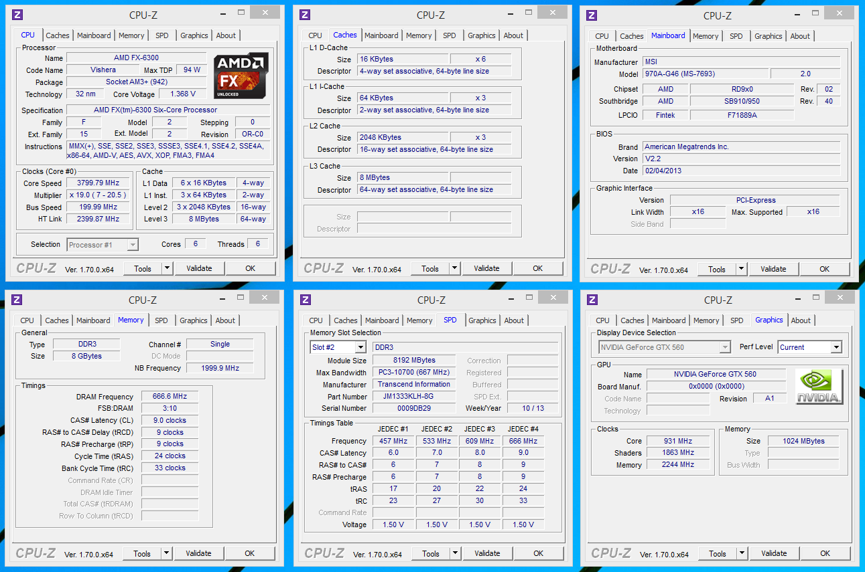Image resolution: width=865 pixels, height=572 pixels.
Task: Click the CPU-Z title icon in the Caches-tab window
Action: tap(305, 15)
